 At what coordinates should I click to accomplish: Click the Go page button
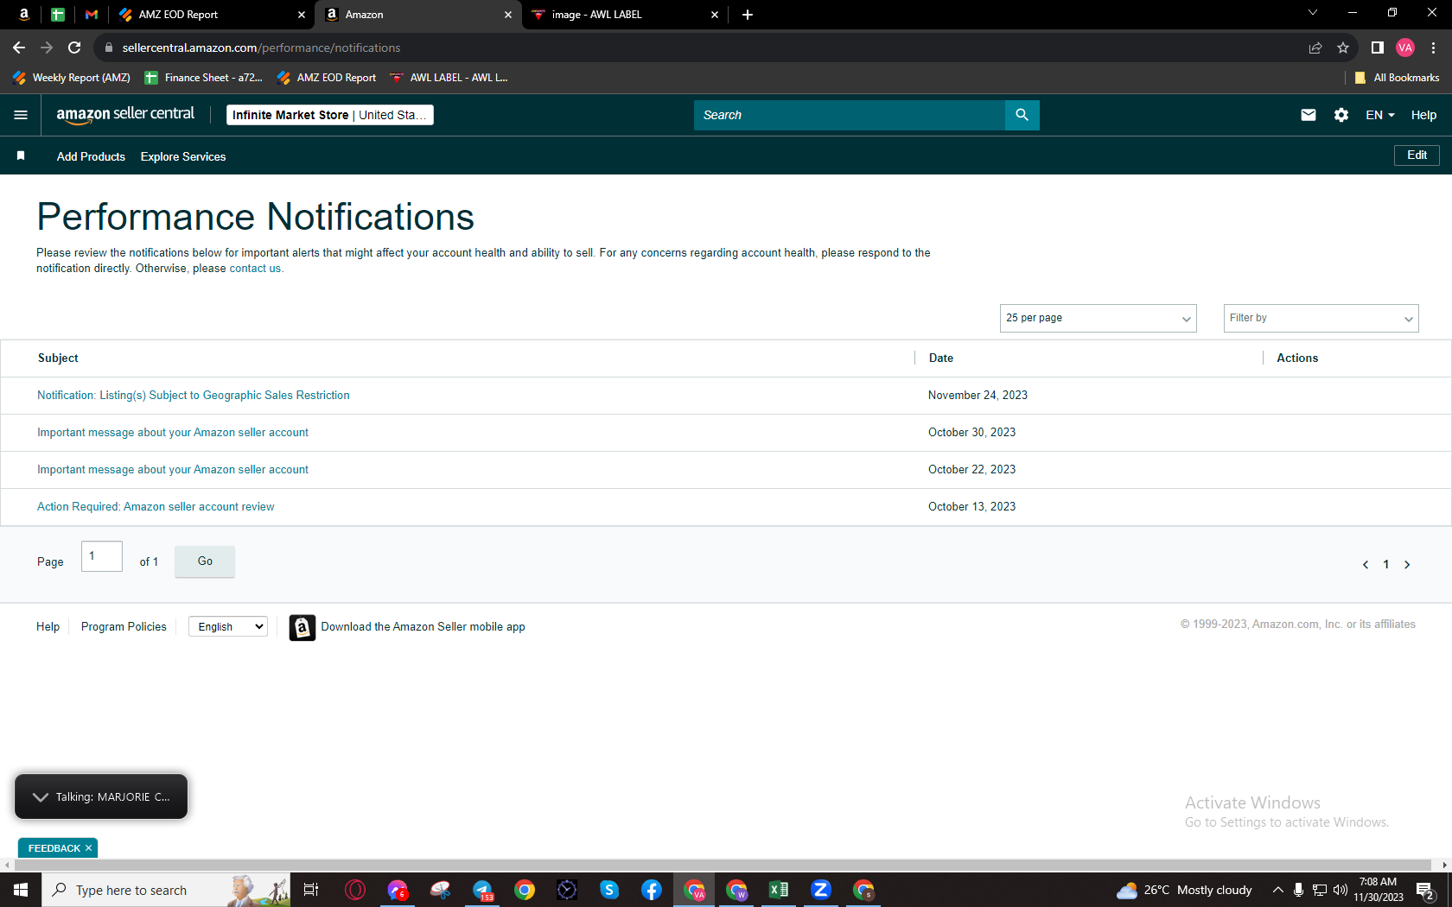point(205,561)
